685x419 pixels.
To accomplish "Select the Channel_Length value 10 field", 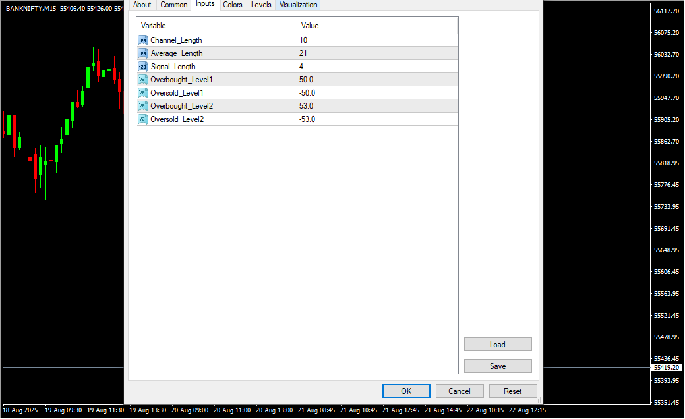I will [376, 40].
